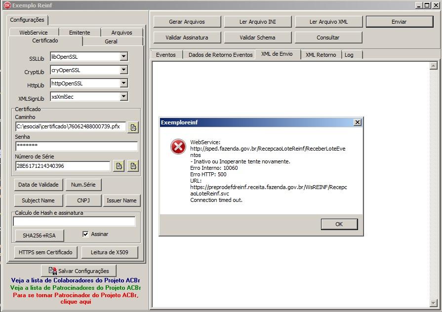Screen dimensions: 442x312
Task: Click 'Erro HTTP: 500' text in dialog
Action: pyautogui.click(x=208, y=174)
